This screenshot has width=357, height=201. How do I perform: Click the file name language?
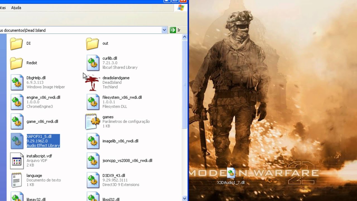tap(34, 176)
